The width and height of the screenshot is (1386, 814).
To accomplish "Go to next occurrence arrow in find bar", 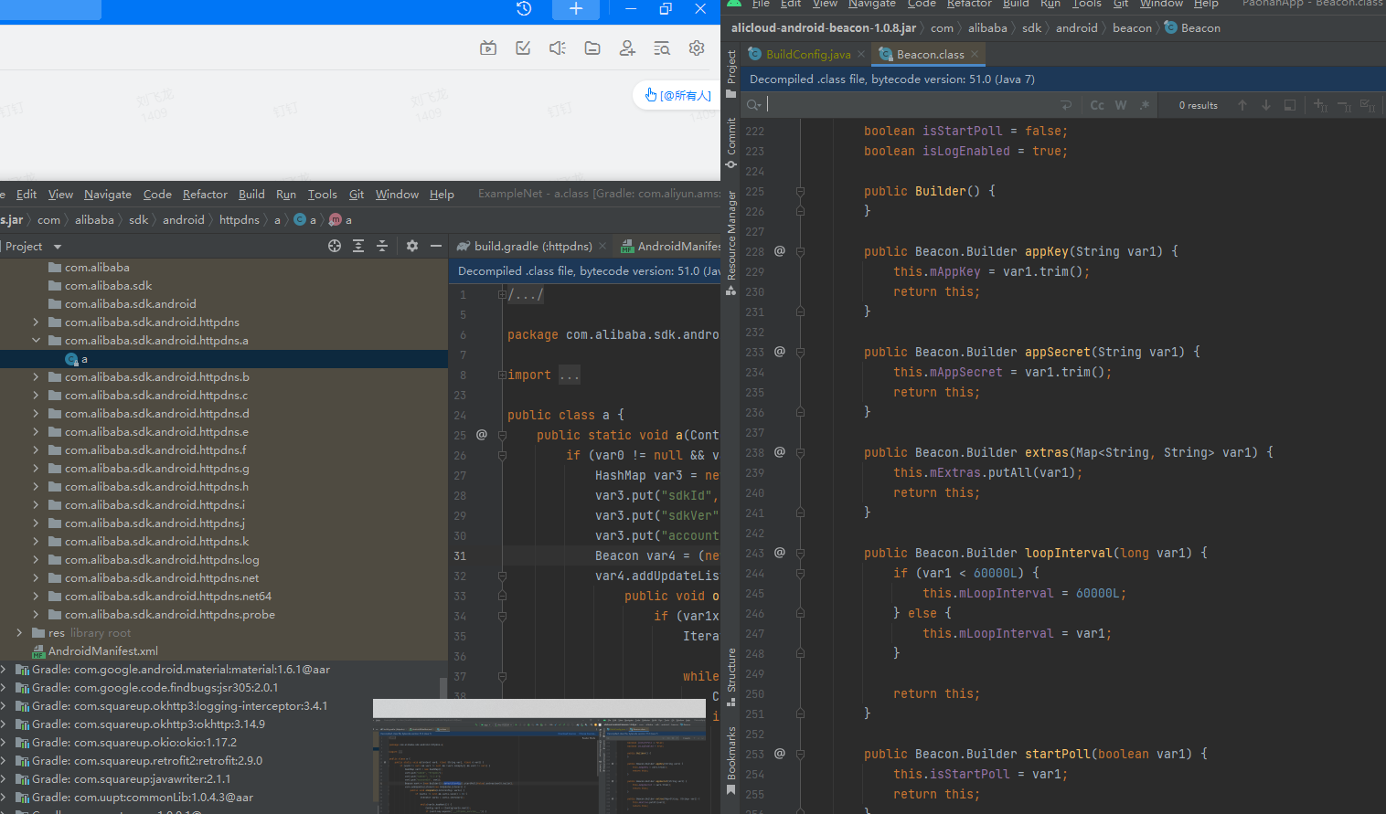I will pyautogui.click(x=1266, y=105).
